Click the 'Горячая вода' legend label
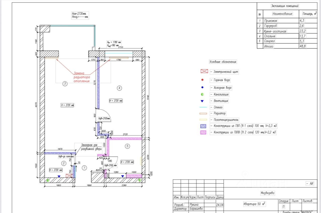321x213 pixels. pyautogui.click(x=220, y=80)
